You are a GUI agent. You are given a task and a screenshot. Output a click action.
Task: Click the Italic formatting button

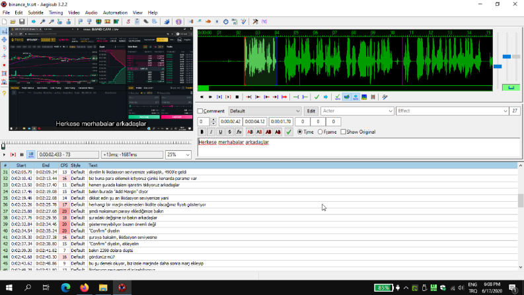click(211, 132)
